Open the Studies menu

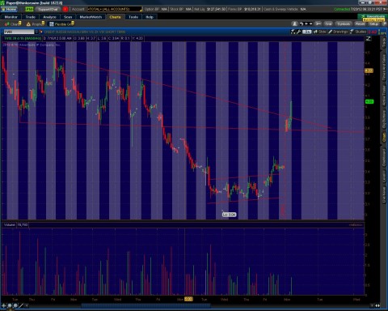click(358, 32)
